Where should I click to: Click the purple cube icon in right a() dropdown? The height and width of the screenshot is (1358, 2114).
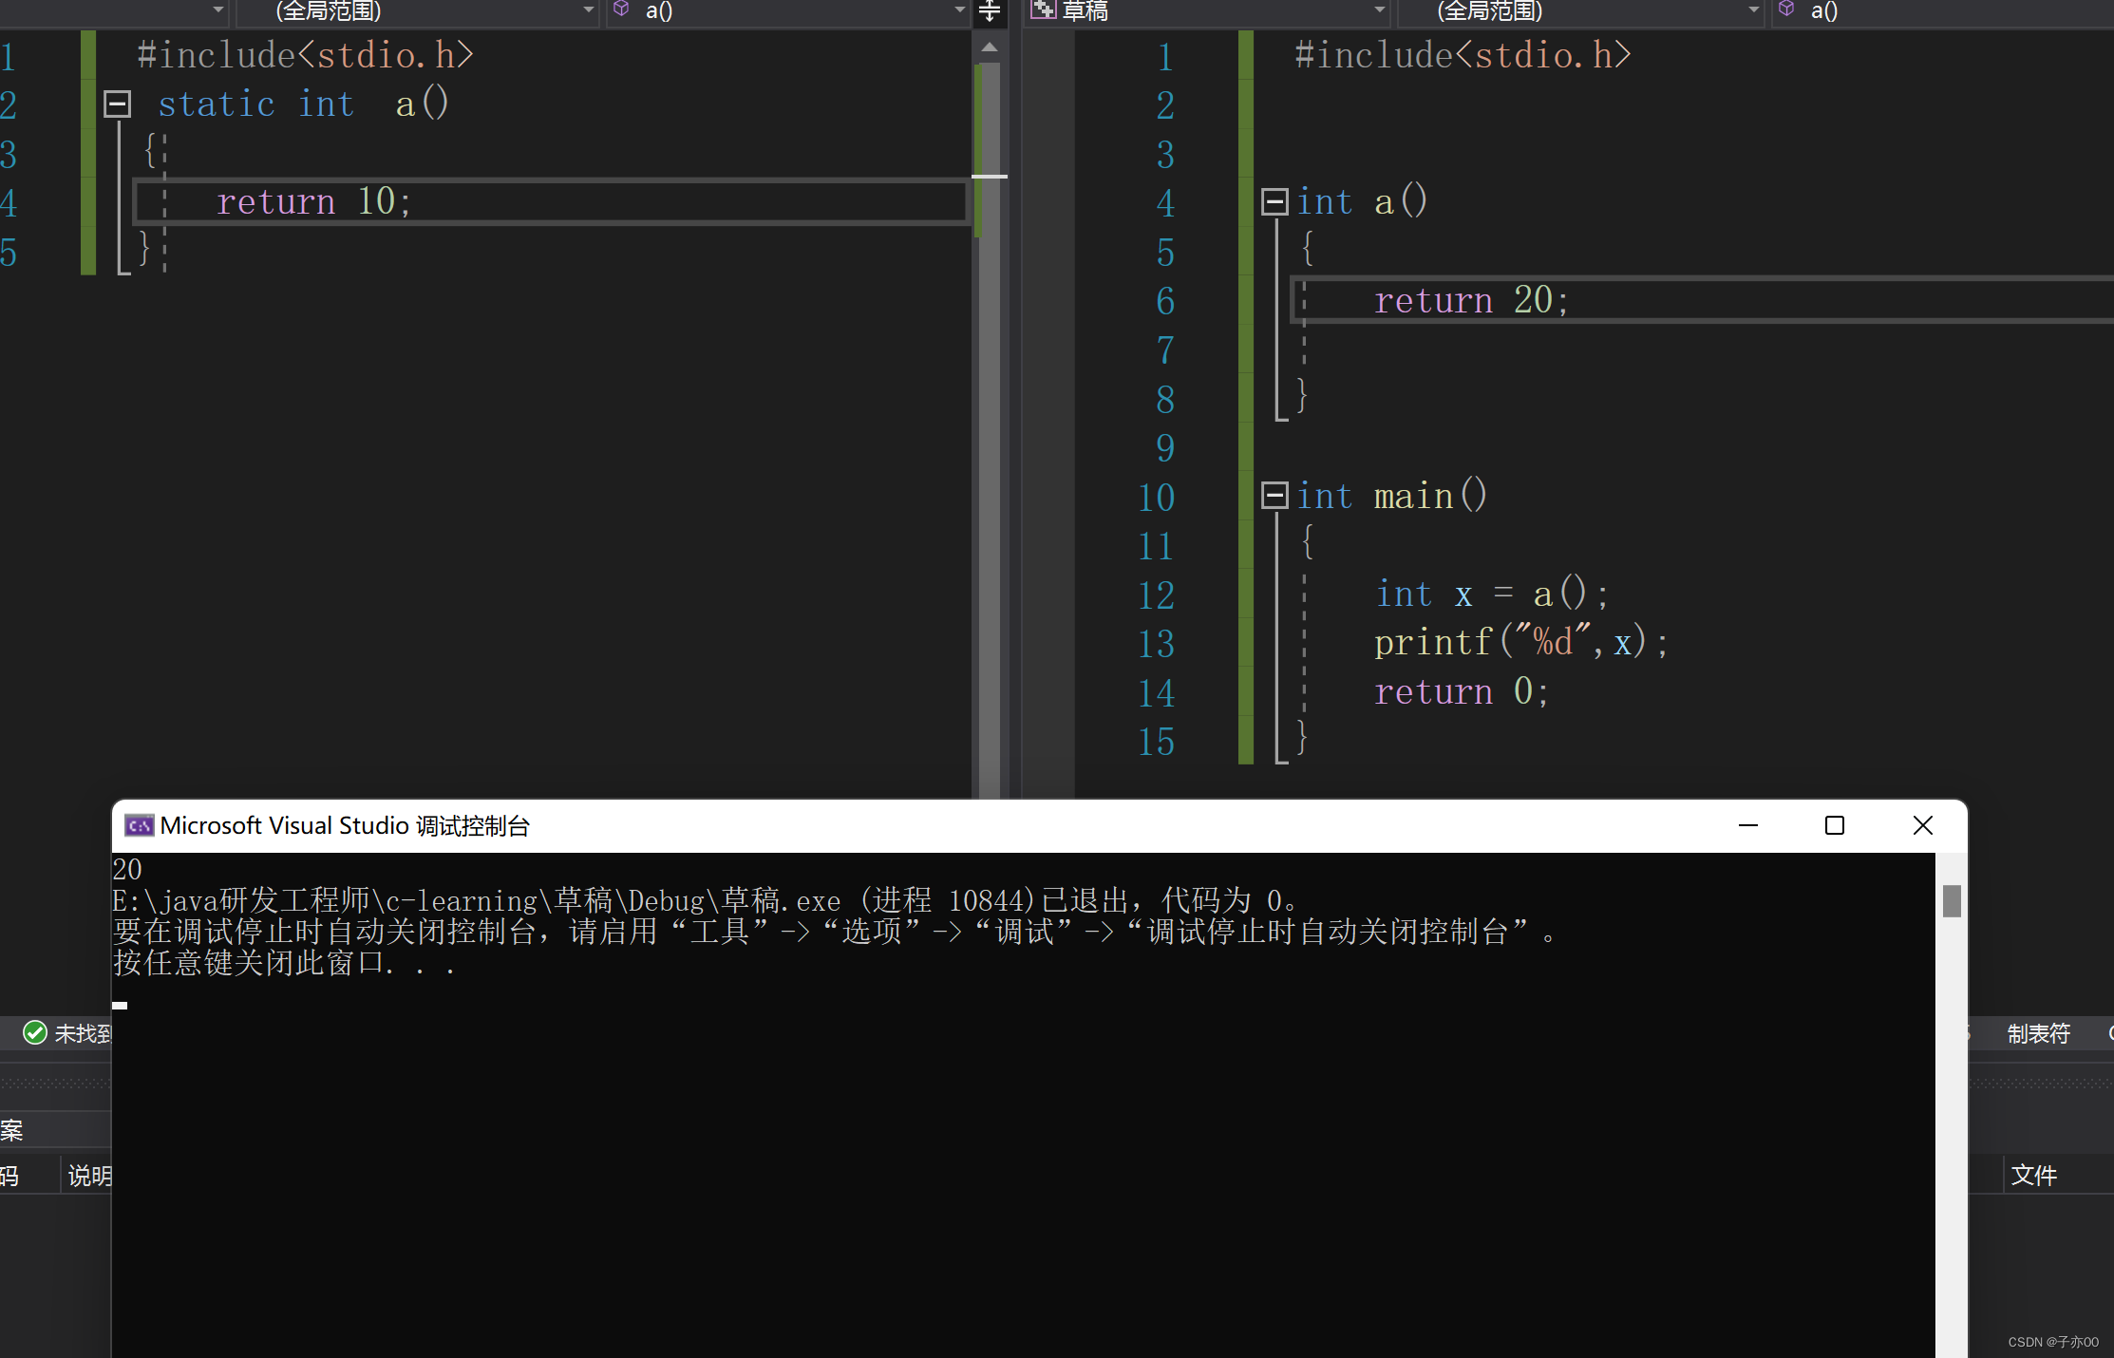(x=1786, y=9)
